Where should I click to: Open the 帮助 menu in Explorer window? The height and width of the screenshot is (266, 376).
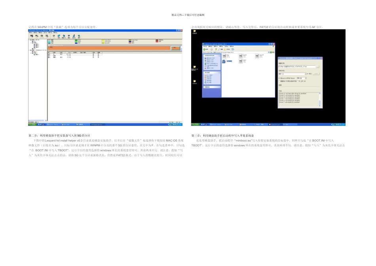pos(232,46)
